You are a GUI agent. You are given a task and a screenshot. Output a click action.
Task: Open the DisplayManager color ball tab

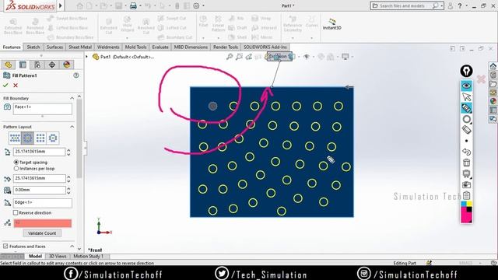66,65
